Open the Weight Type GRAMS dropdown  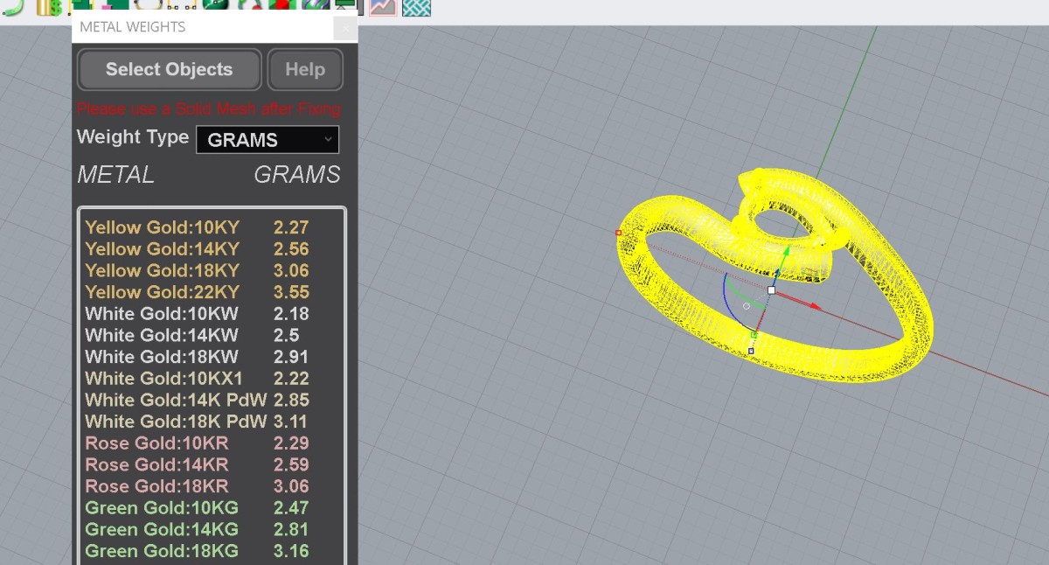[267, 140]
